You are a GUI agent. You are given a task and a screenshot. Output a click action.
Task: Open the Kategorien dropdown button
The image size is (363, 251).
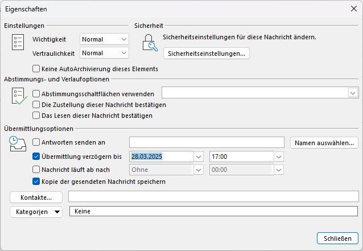click(x=36, y=211)
